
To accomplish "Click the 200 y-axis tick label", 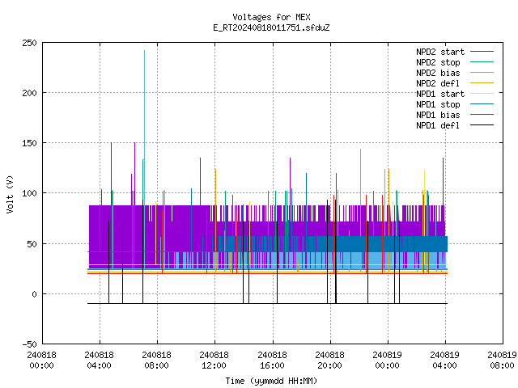I will (x=29, y=94).
